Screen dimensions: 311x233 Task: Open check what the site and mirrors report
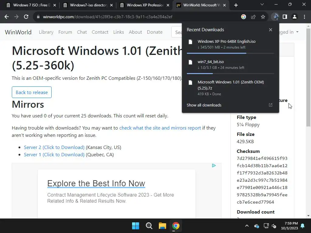(160, 128)
